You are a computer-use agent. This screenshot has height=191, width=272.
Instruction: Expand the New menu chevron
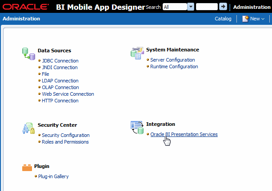point(263,19)
